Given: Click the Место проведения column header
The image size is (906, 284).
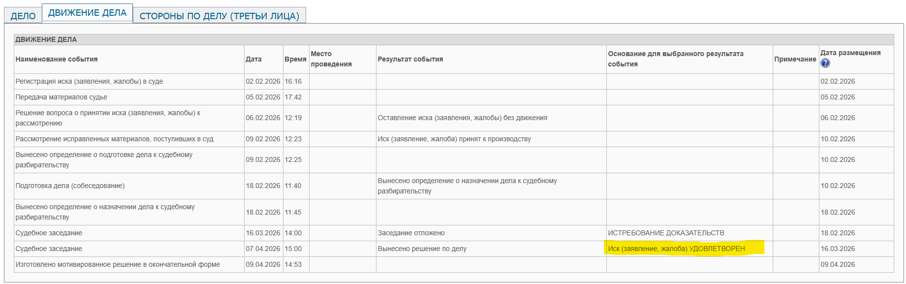Looking at the screenshot, I should coord(331,59).
